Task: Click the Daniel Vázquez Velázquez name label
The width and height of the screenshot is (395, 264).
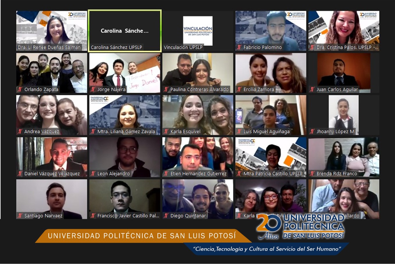Action: (x=52, y=173)
